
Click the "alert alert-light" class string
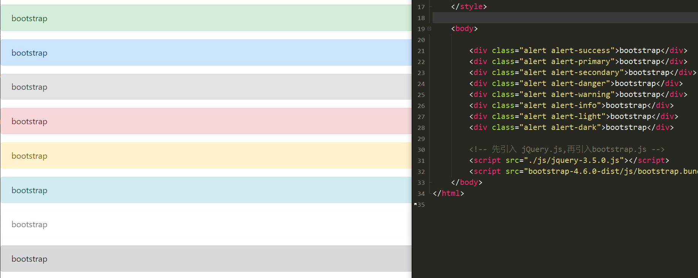pos(563,116)
